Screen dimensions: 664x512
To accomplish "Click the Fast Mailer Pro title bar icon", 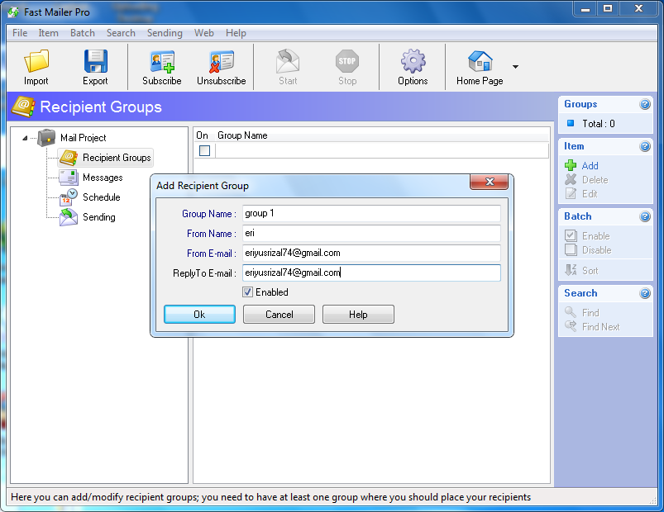I will point(13,12).
